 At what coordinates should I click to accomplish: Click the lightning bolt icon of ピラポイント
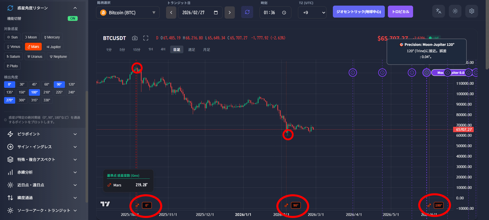coord(10,134)
